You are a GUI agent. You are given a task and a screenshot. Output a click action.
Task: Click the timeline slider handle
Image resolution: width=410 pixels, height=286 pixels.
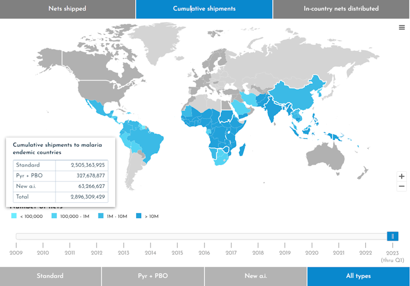392,236
